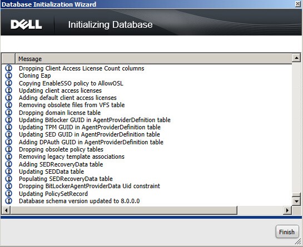The image size is (303, 247).
Task: Click the Finish button
Action: (287, 231)
